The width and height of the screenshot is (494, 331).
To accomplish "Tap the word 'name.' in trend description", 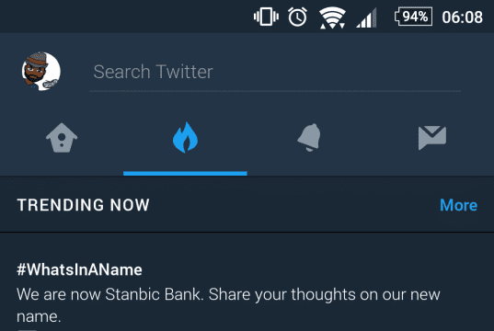I will coord(39,316).
